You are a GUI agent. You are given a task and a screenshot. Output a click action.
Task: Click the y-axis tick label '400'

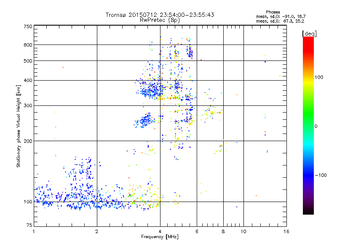pos(28,80)
